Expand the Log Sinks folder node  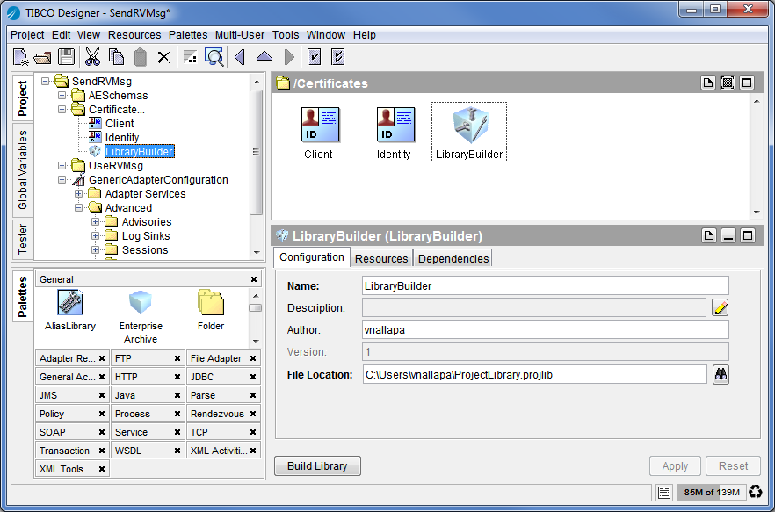click(96, 236)
